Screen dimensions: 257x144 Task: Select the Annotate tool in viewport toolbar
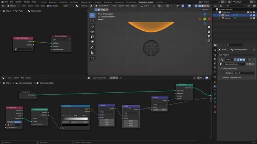[92, 48]
